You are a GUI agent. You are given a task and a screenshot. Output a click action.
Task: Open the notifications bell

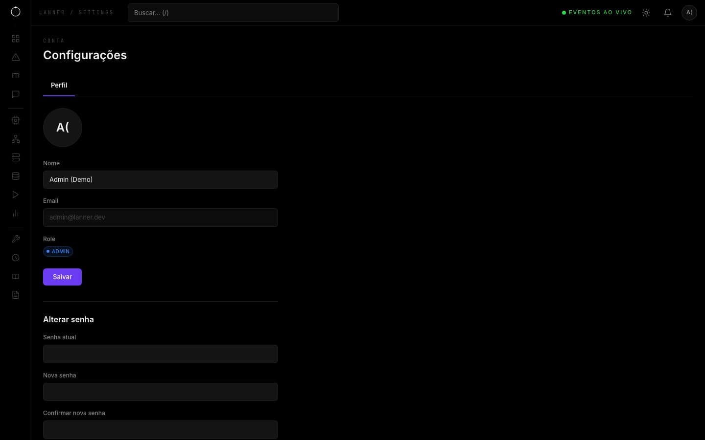point(668,13)
